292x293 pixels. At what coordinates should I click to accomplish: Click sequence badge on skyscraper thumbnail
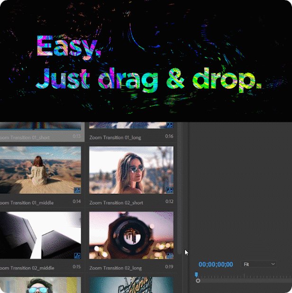[77, 256]
